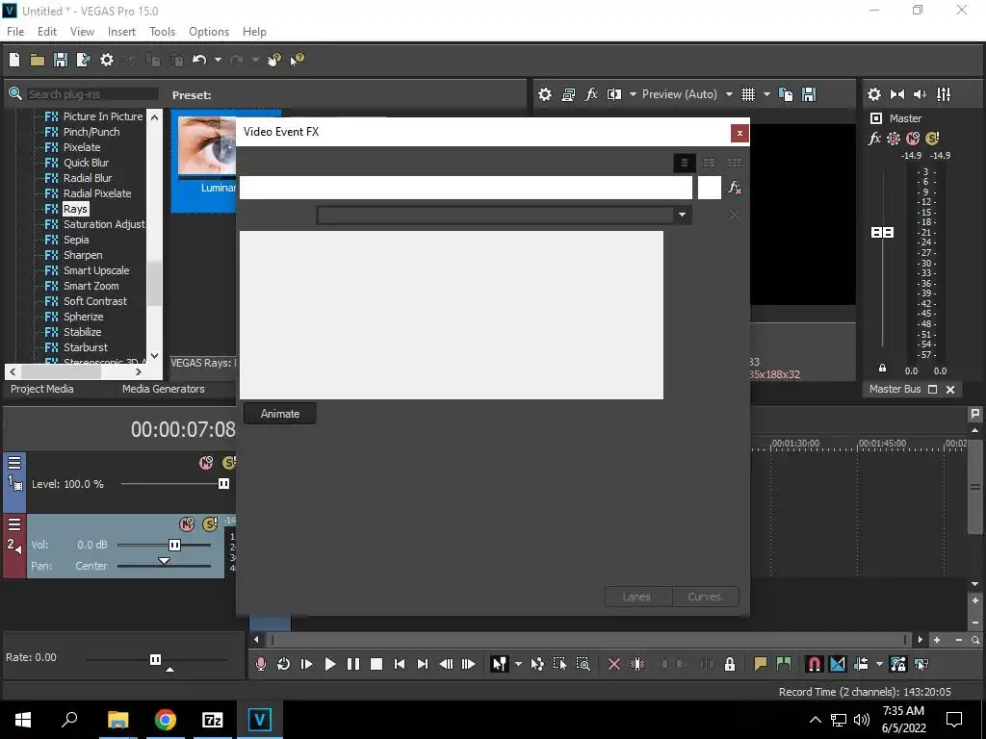
Task: Open project properties gear in main toolbar
Action: (x=107, y=60)
